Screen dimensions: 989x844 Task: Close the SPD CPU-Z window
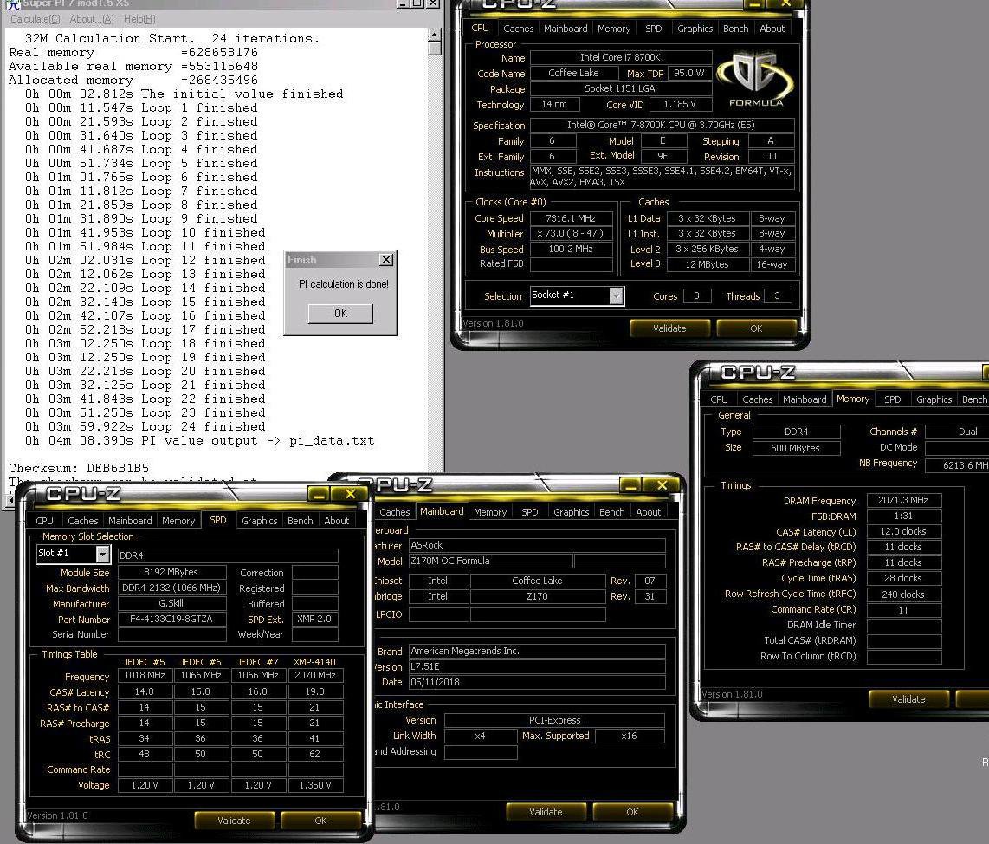point(351,494)
